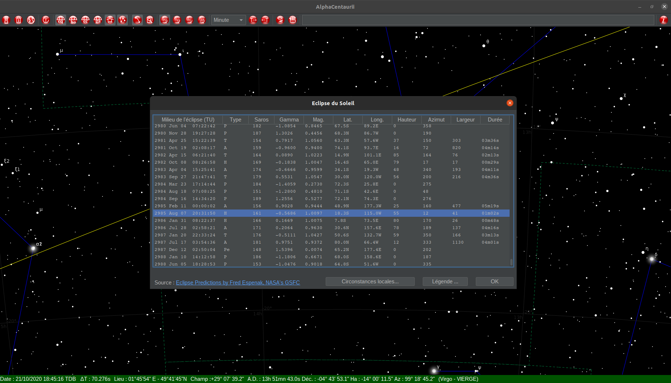This screenshot has height=383, width=671.
Task: Select the round 'ho' coordinate icon
Action: click(x=177, y=20)
